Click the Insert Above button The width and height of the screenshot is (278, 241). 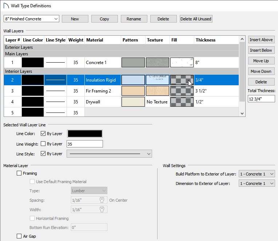click(x=261, y=40)
